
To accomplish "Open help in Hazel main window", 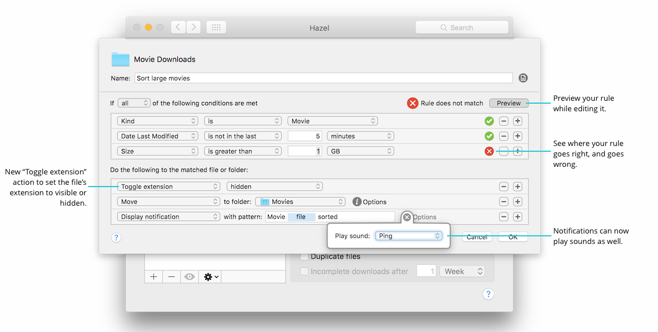I will click(x=488, y=294).
